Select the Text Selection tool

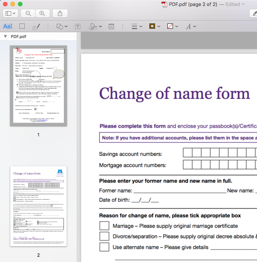[x=8, y=26]
